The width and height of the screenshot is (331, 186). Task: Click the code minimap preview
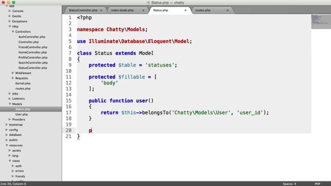pos(321,22)
